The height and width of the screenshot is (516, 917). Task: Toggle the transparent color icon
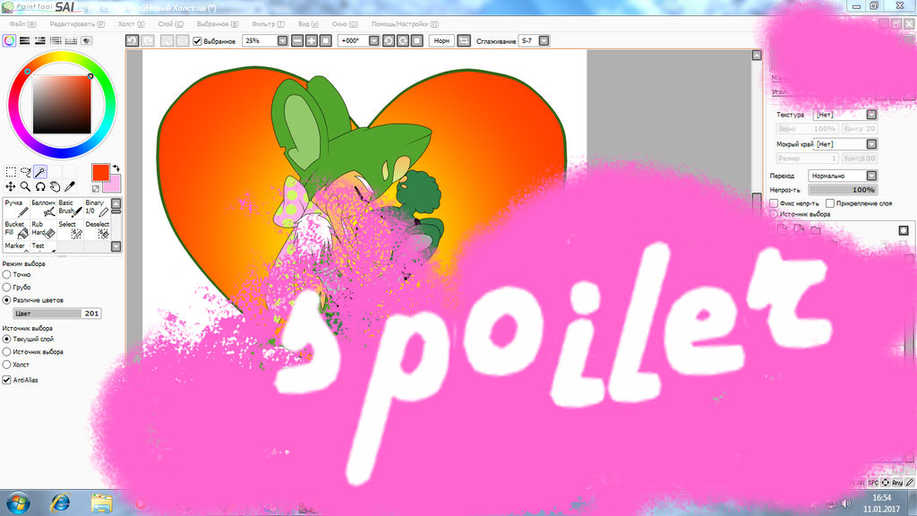click(95, 188)
